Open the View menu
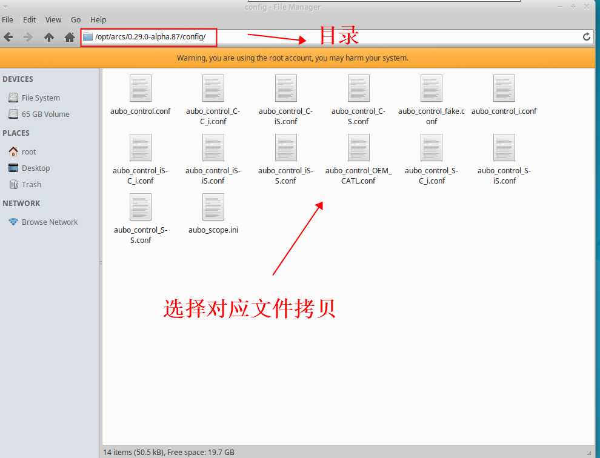 (x=53, y=19)
